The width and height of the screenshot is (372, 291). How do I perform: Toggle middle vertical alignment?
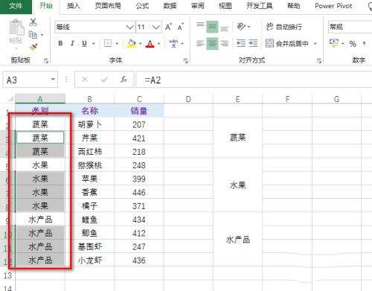point(212,27)
